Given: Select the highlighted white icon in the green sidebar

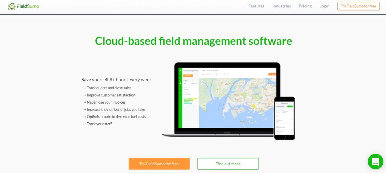Looking at the screenshot, I should [180, 83].
